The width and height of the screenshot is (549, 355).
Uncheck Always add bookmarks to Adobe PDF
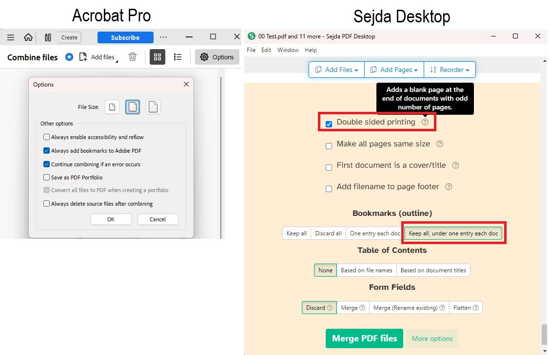(47, 150)
